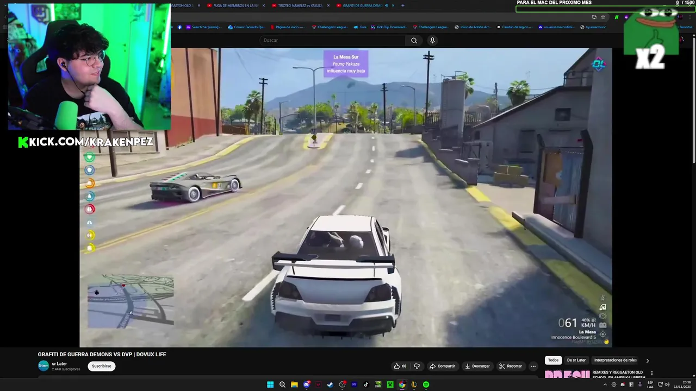696x391 pixels.
Task: Mute the Grafiti de Guerra tab audio
Action: (387, 5)
